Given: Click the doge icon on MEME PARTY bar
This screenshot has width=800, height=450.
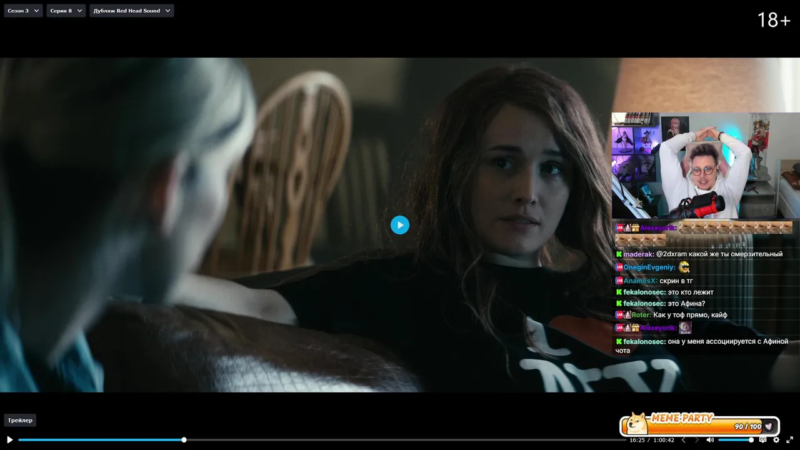Looking at the screenshot, I should (637, 423).
